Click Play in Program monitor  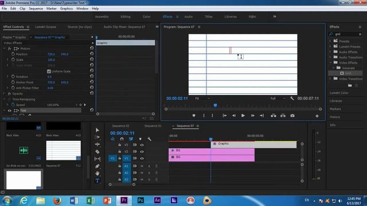pos(243,116)
